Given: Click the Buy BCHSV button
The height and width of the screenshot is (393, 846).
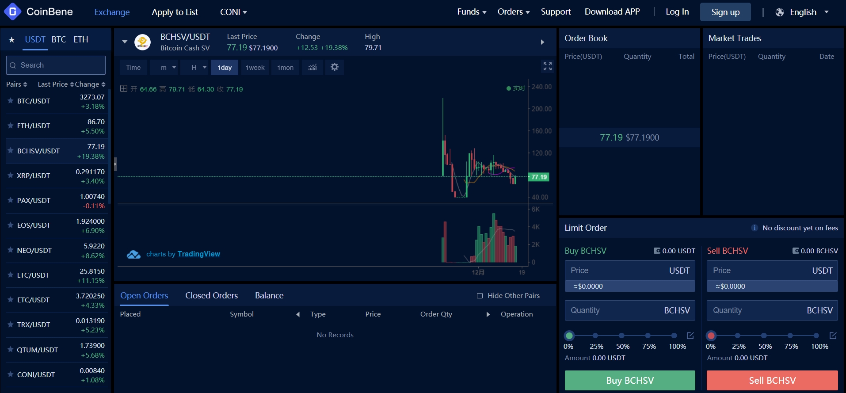Looking at the screenshot, I should click(x=629, y=380).
